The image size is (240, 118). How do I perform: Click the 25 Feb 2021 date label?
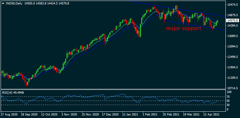coord(171,114)
